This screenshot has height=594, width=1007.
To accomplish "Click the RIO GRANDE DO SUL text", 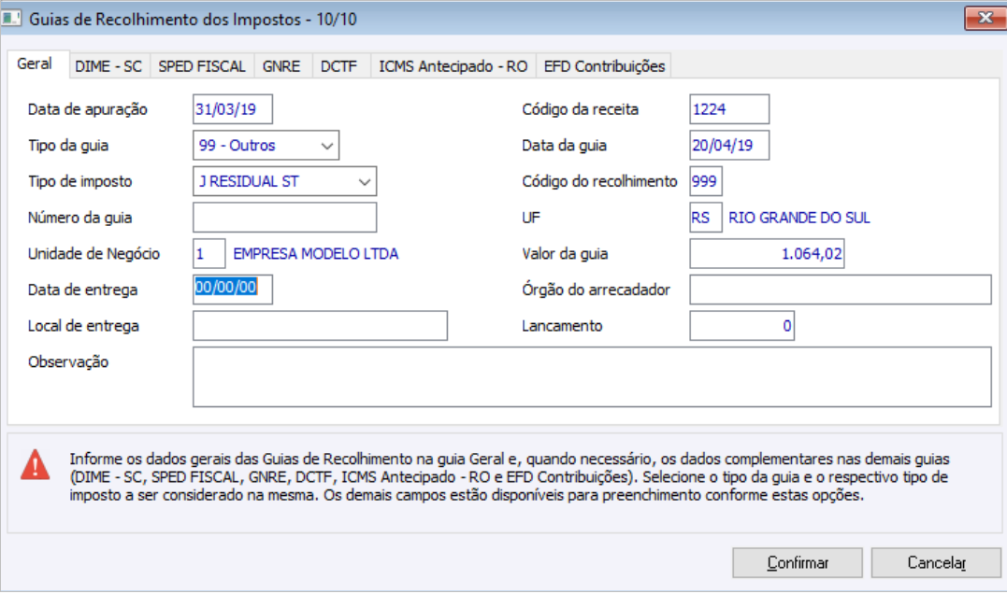I will (x=798, y=219).
